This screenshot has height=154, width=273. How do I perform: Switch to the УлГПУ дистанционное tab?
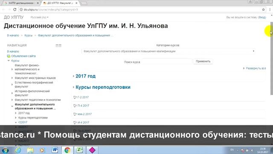(20, 3)
